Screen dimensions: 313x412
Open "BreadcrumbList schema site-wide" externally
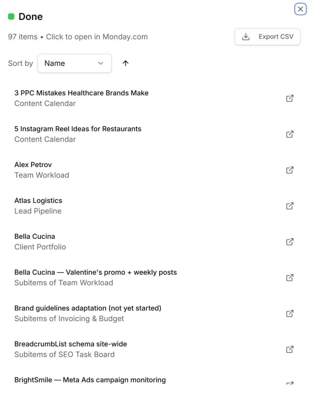pos(289,349)
